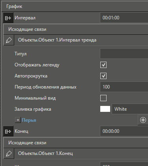Click the Конец field showing 00:00:00
The image size is (148, 166).
point(124,131)
